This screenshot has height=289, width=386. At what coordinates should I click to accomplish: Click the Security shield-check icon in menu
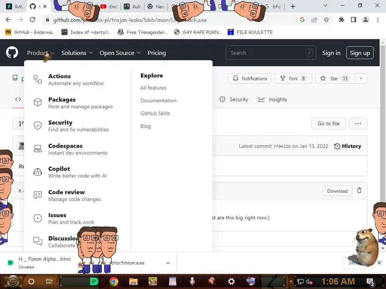tap(38, 126)
